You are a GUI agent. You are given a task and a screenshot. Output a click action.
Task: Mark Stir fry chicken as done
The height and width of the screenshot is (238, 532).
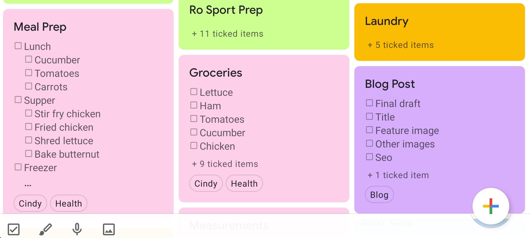coord(28,113)
